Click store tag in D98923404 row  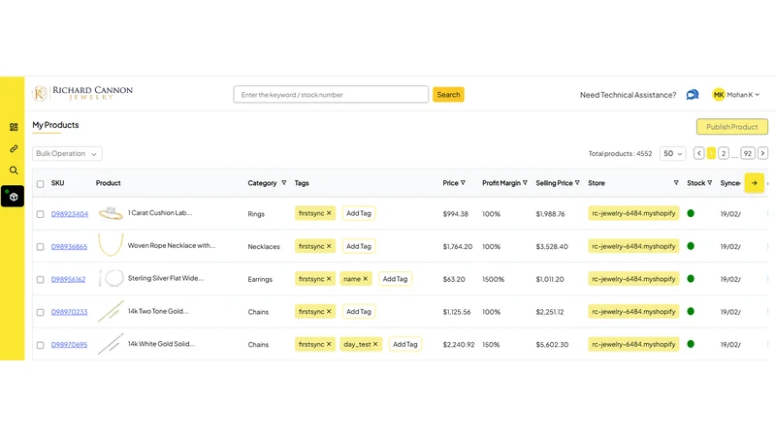tap(633, 213)
